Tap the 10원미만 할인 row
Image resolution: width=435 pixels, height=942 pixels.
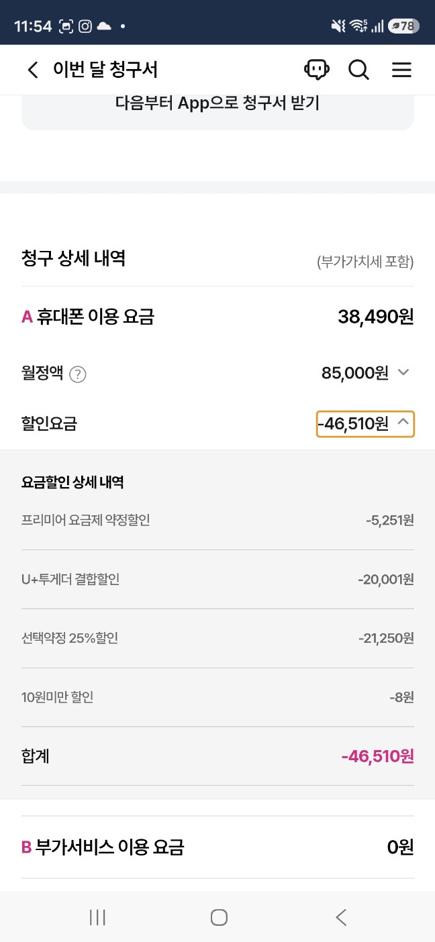click(217, 698)
